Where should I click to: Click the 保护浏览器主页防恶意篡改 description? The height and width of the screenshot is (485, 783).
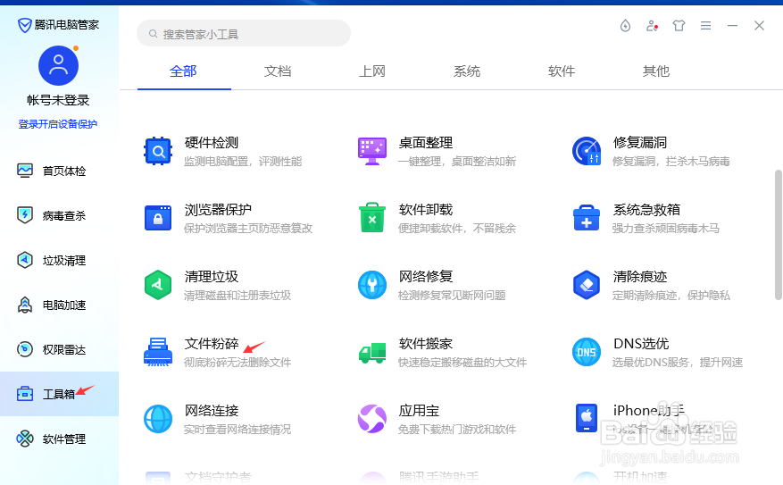pyautogui.click(x=248, y=229)
